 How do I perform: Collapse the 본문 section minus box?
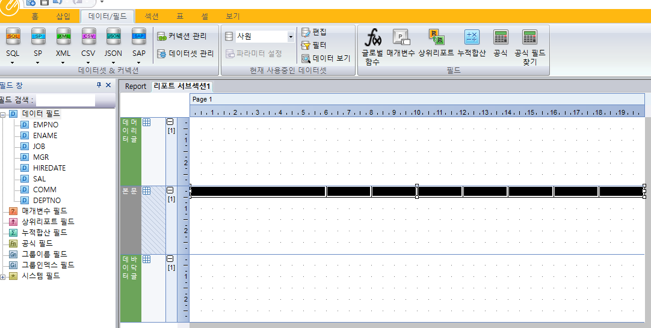pyautogui.click(x=170, y=190)
